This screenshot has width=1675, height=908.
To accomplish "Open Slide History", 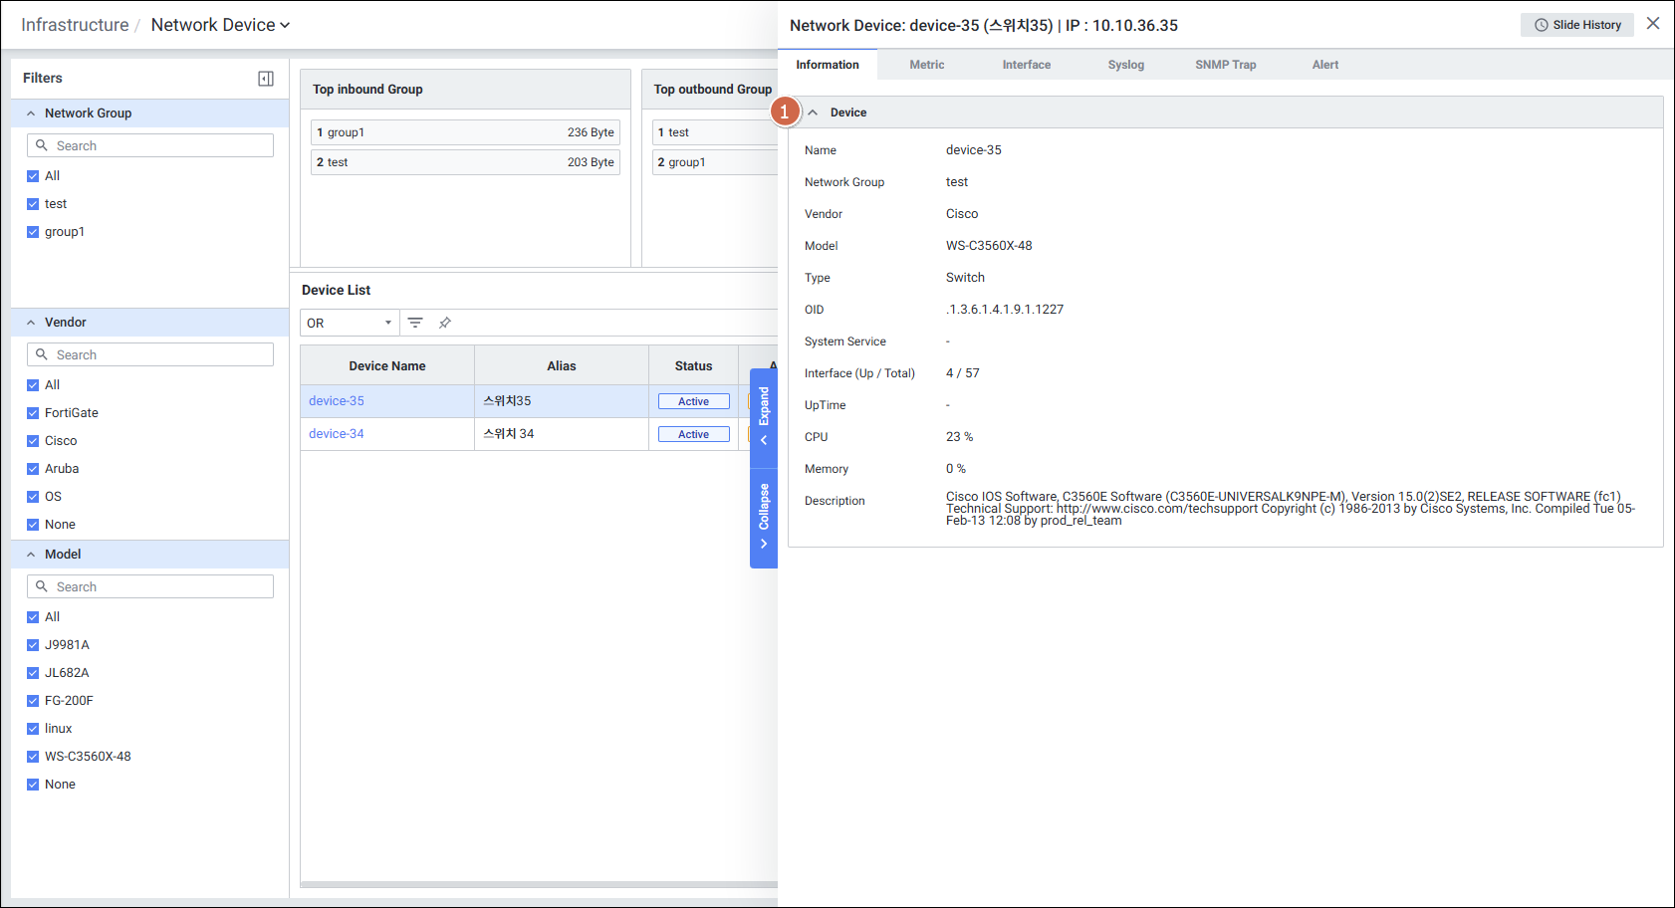I will (x=1577, y=25).
